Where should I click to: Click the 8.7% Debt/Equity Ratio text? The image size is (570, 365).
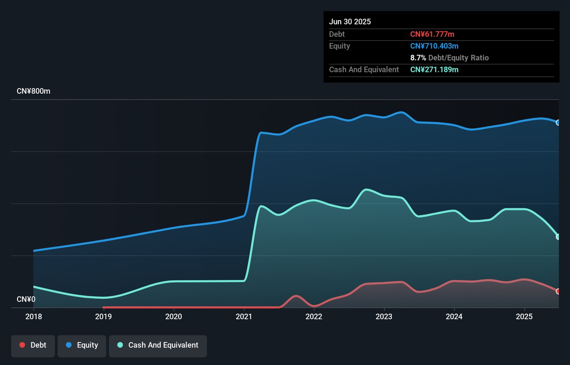click(x=450, y=58)
